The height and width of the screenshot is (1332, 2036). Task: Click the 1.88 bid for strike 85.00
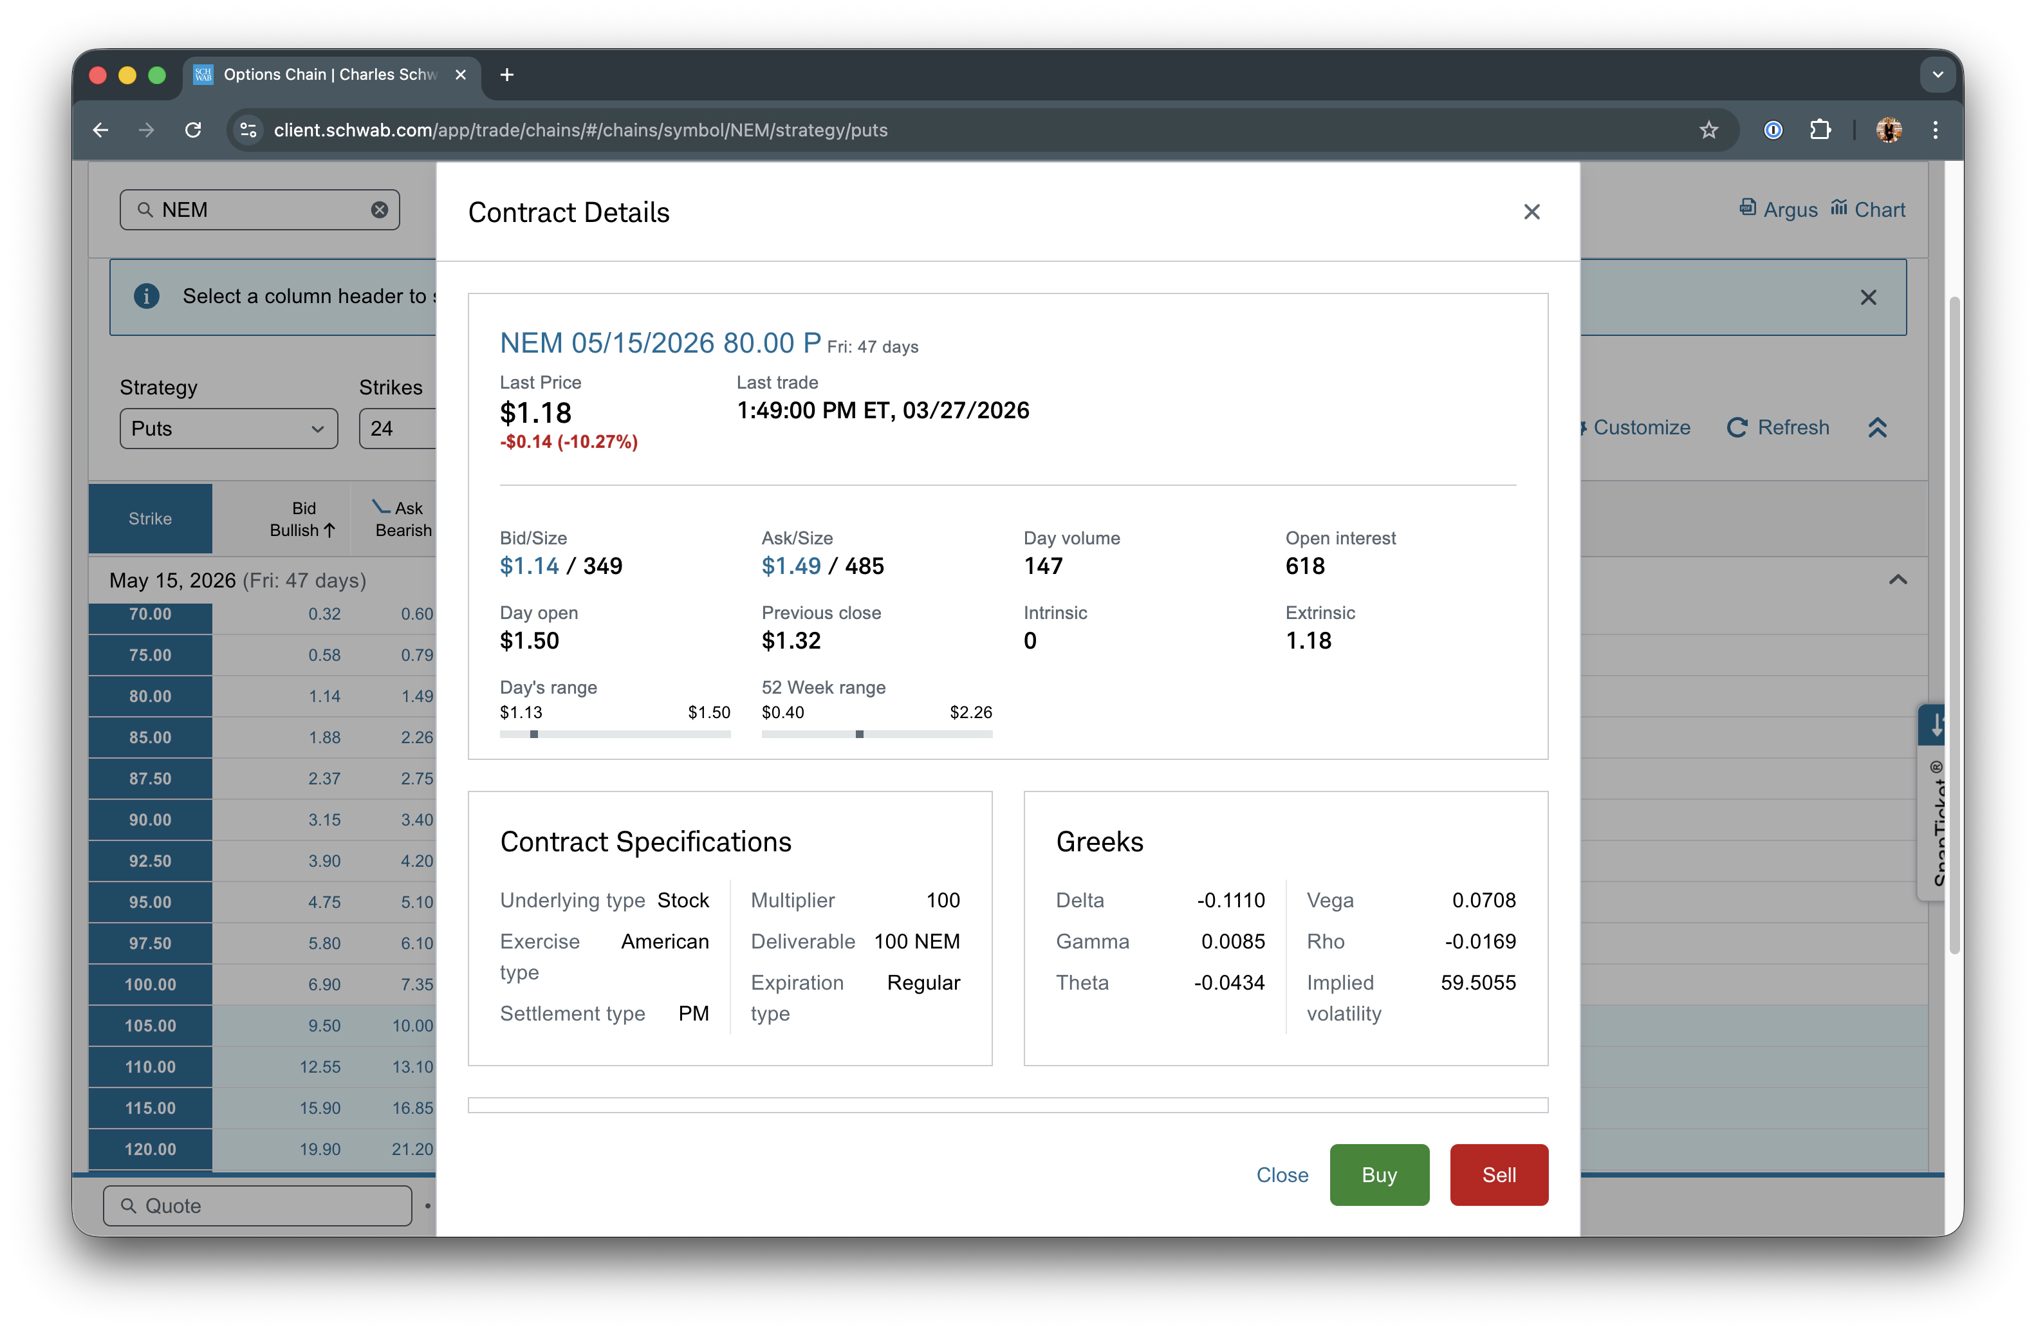324,737
